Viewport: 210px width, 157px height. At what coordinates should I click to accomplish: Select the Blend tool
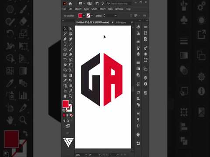pyautogui.click(x=70, y=80)
